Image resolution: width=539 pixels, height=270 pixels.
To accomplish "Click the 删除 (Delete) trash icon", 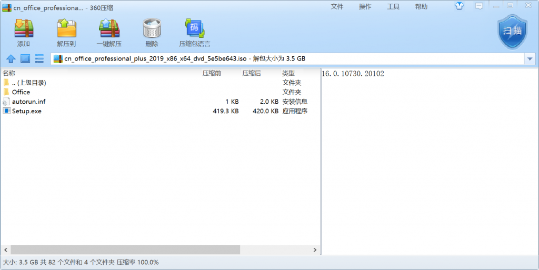I will 152,28.
